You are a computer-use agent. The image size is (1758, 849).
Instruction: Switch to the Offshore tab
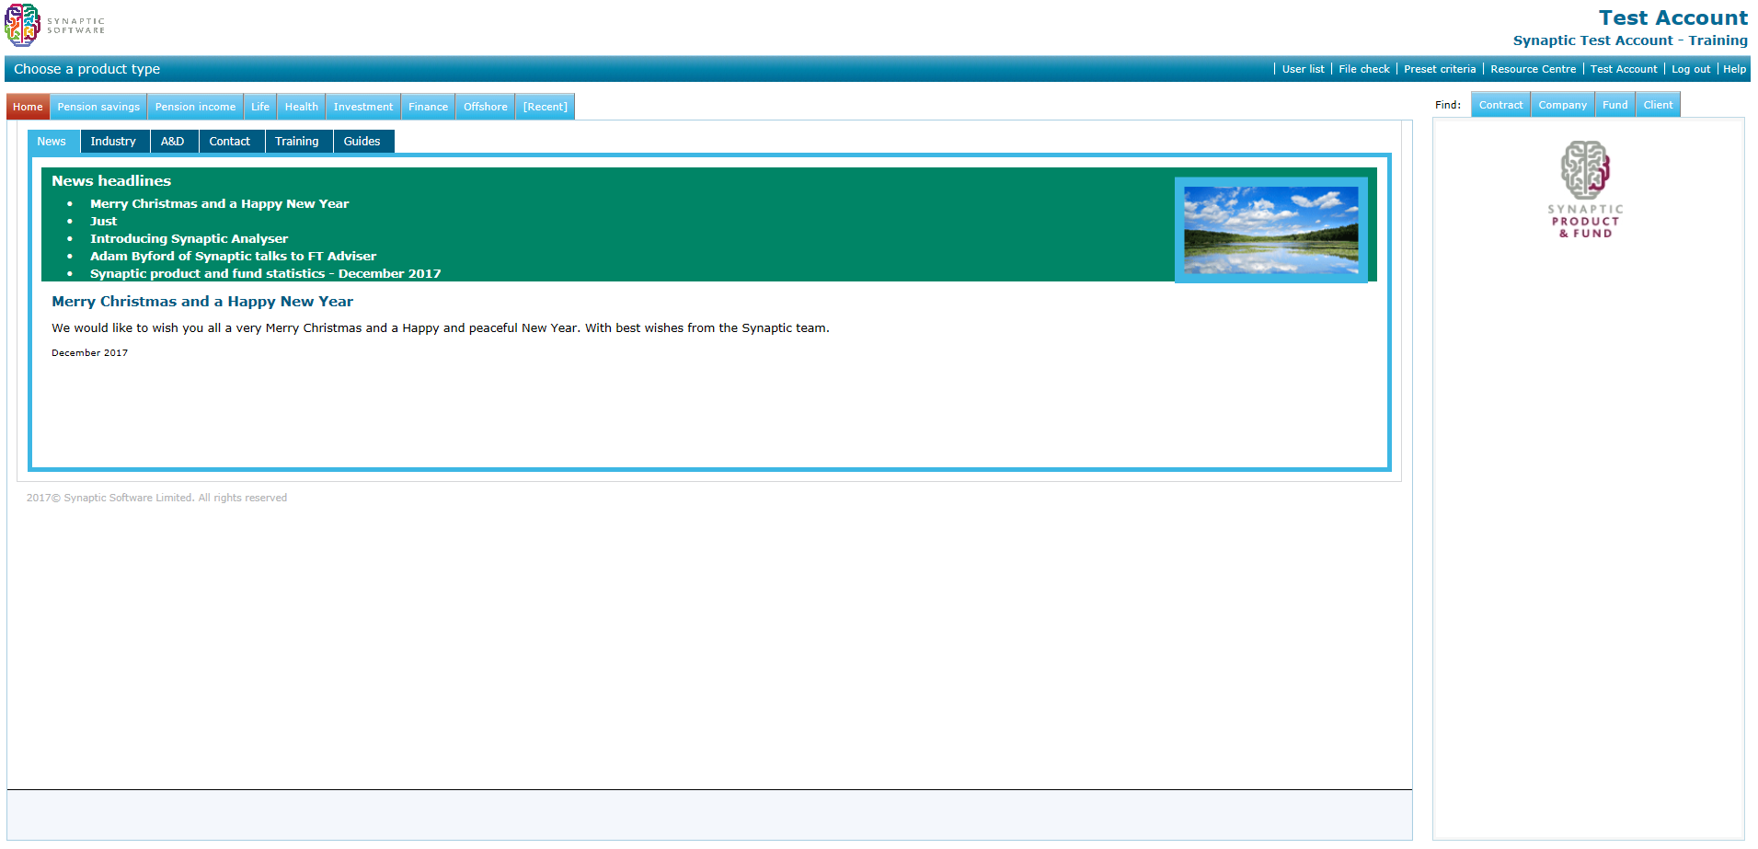coord(485,107)
